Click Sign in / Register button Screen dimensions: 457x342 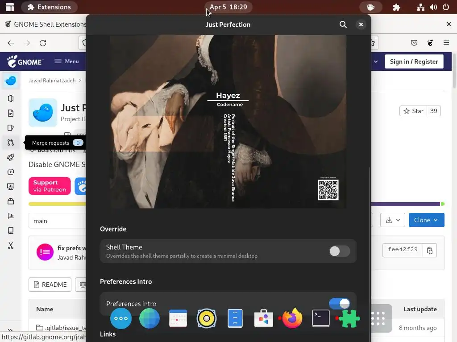coord(414,61)
